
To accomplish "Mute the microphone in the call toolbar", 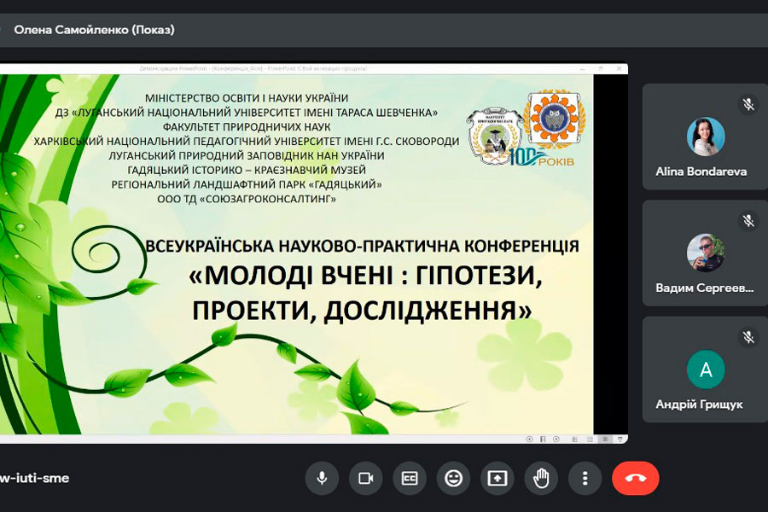I will click(322, 478).
